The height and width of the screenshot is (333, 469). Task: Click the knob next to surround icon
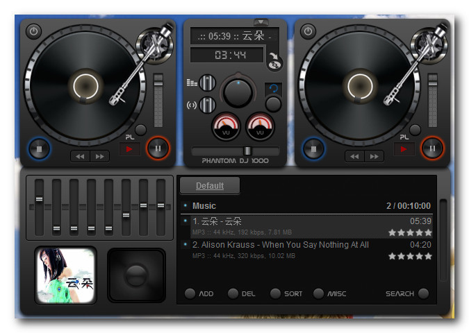click(207, 105)
